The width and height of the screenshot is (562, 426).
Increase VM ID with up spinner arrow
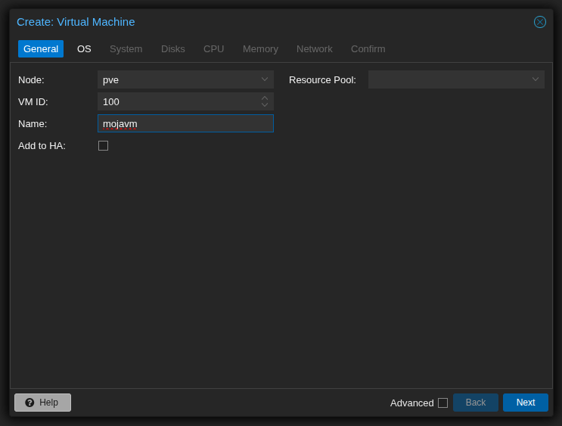click(x=265, y=98)
